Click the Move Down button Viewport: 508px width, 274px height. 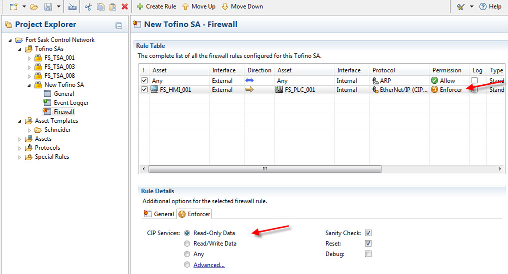pos(242,6)
